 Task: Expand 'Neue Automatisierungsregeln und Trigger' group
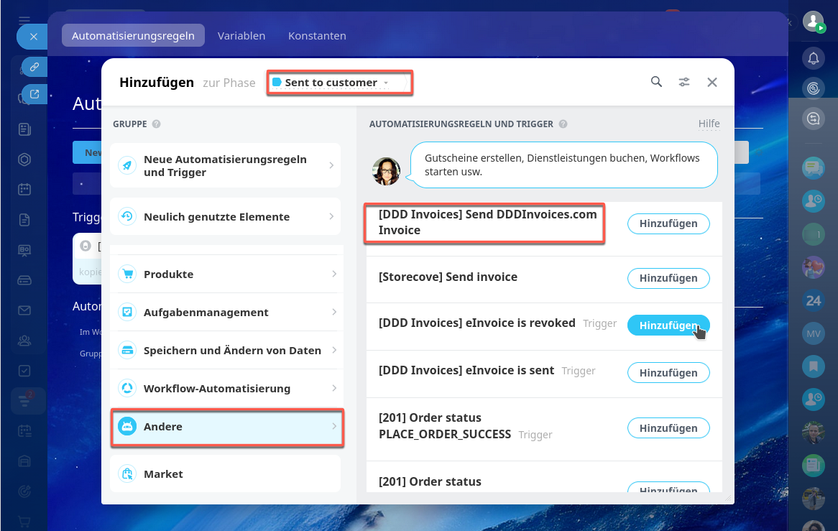225,165
